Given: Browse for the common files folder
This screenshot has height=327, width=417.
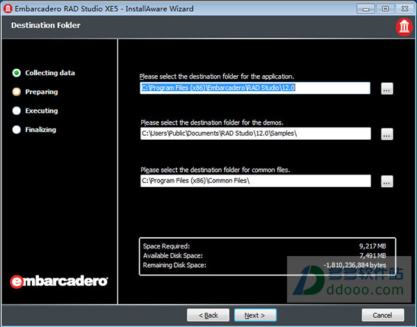Looking at the screenshot, I should click(387, 182).
